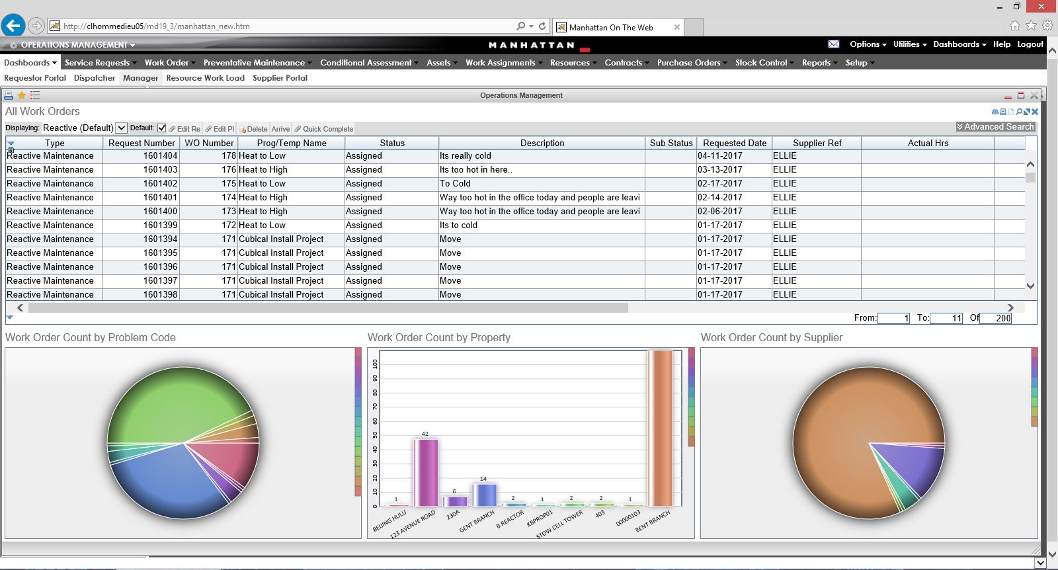This screenshot has width=1058, height=570.
Task: Open the Service Requests menu
Action: coord(101,63)
